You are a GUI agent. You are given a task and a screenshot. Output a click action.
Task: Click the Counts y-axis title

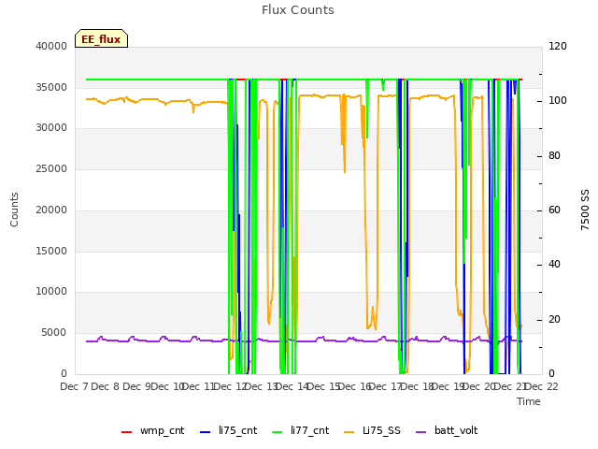click(14, 210)
